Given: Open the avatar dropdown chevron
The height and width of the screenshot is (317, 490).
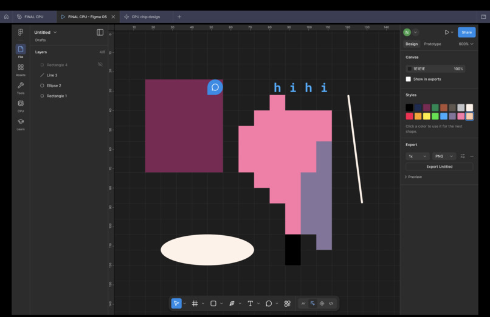Looking at the screenshot, I should (x=415, y=32).
